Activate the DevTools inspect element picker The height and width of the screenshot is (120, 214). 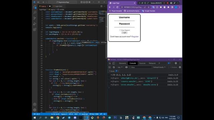(x=110, y=63)
